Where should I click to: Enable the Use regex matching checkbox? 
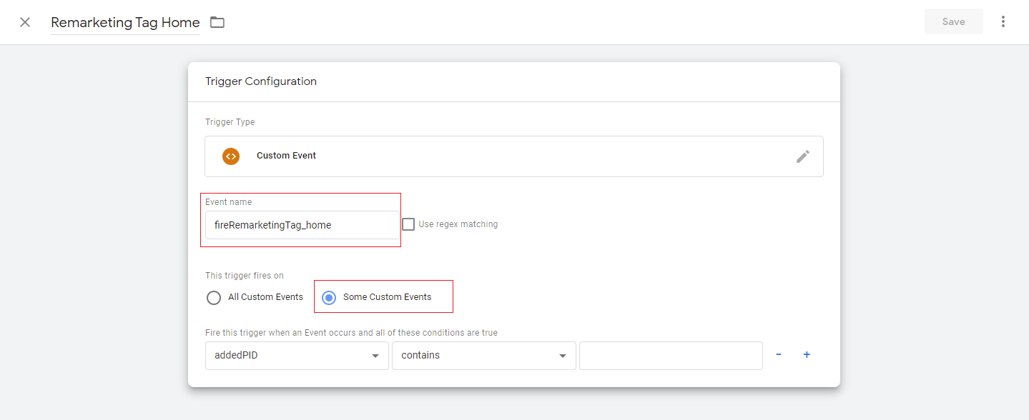(408, 224)
